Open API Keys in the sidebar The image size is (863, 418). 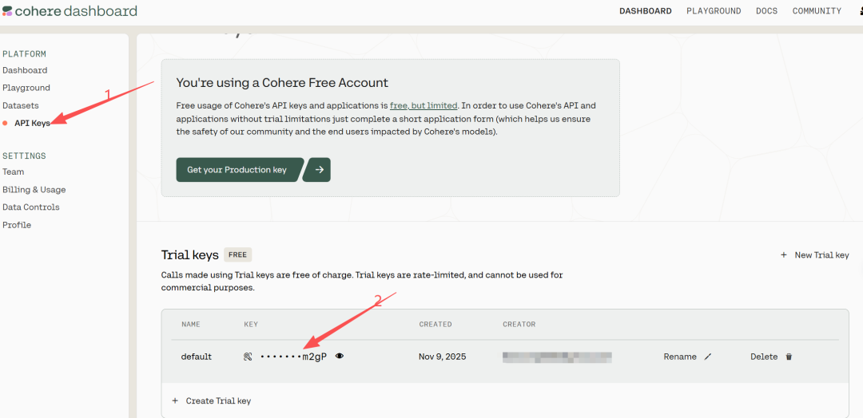pos(32,123)
